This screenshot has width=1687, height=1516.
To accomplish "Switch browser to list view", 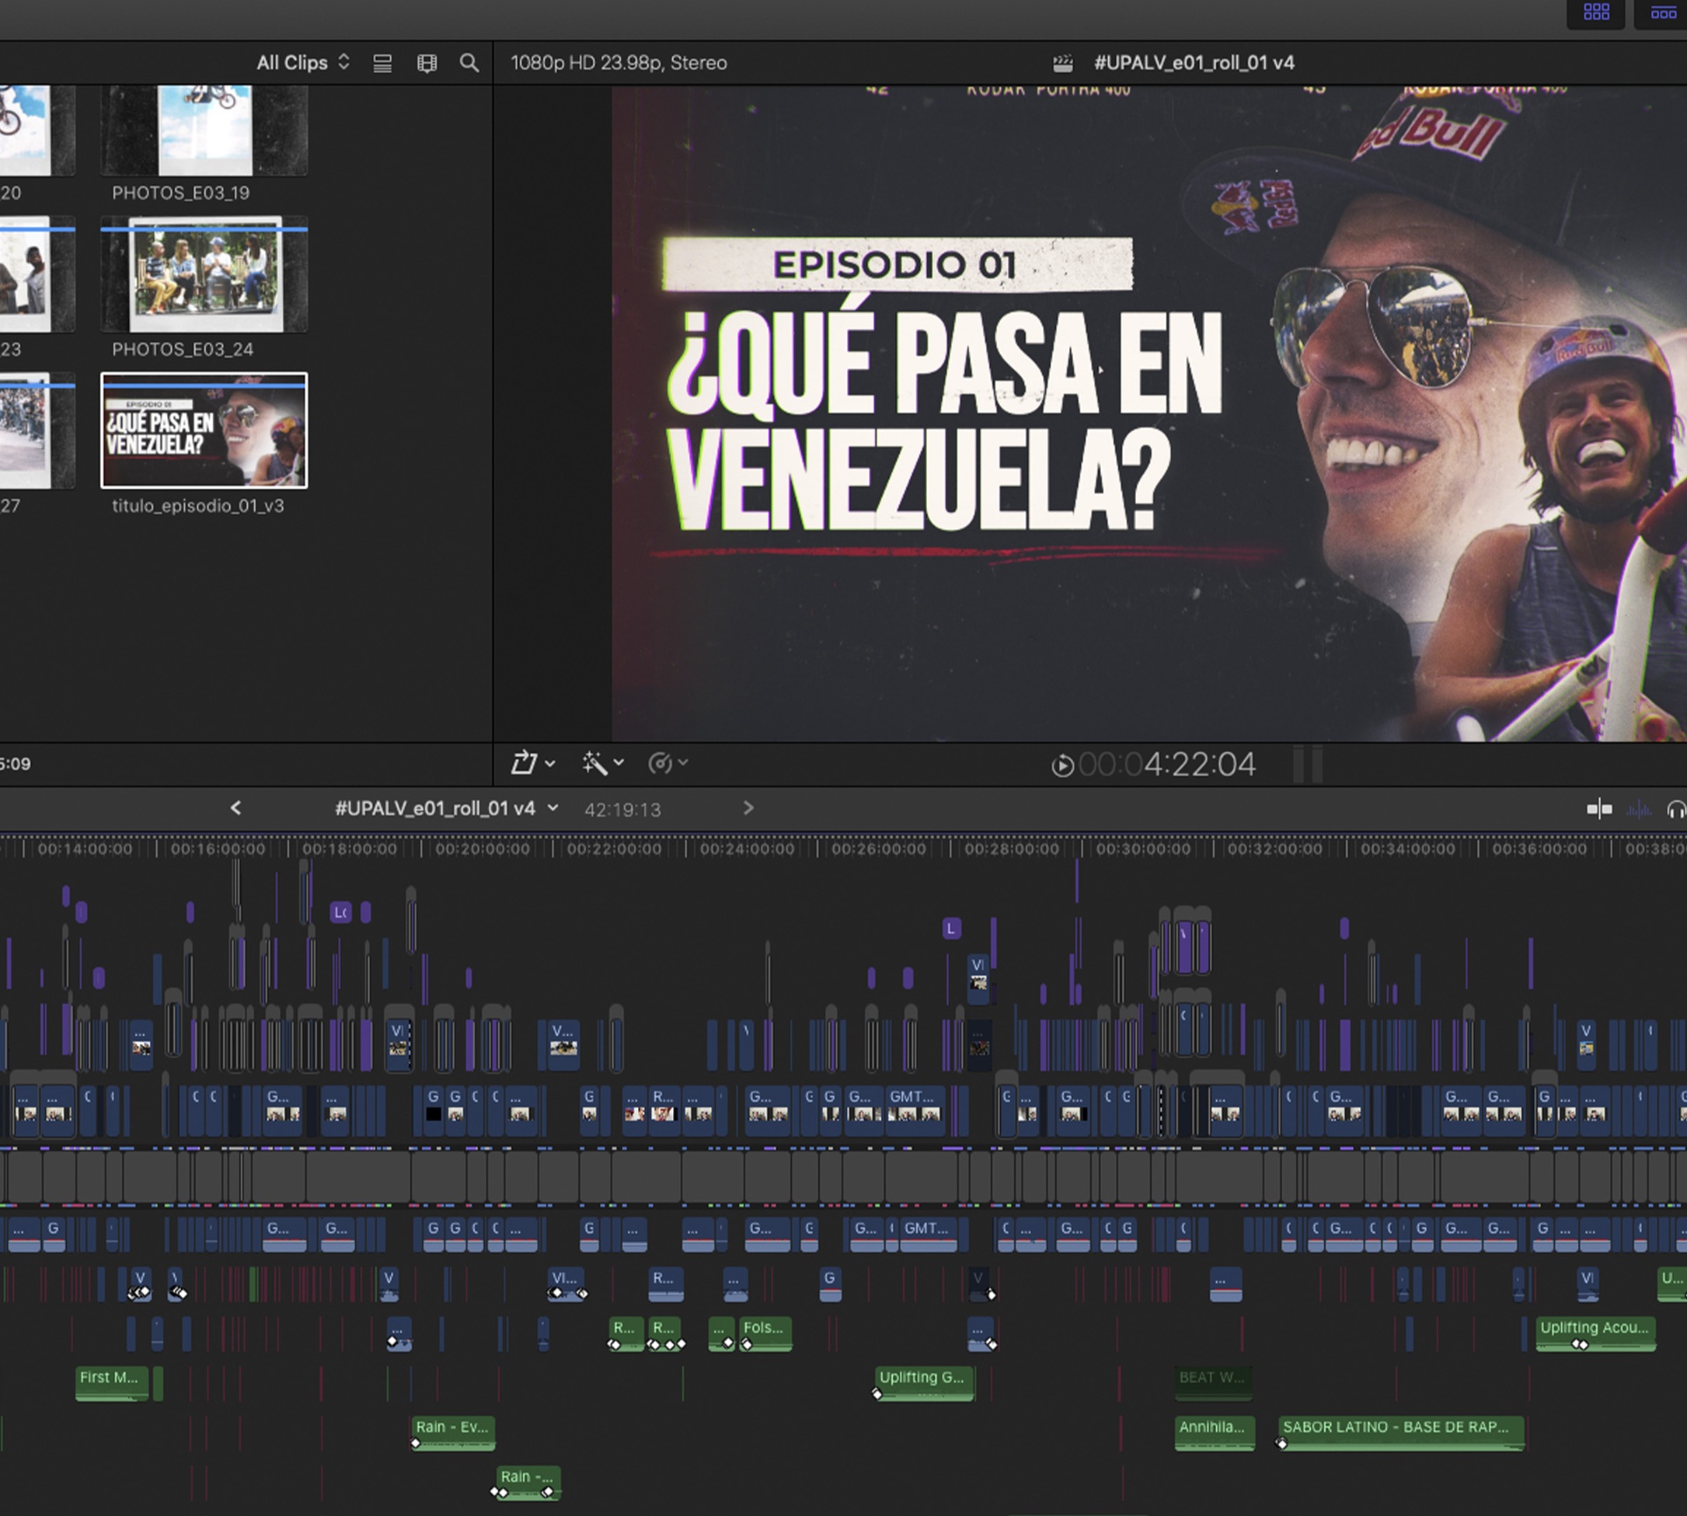I will 382,63.
